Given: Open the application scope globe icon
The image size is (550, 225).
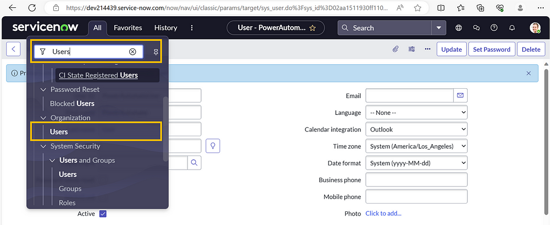Looking at the screenshot, I should (458, 28).
